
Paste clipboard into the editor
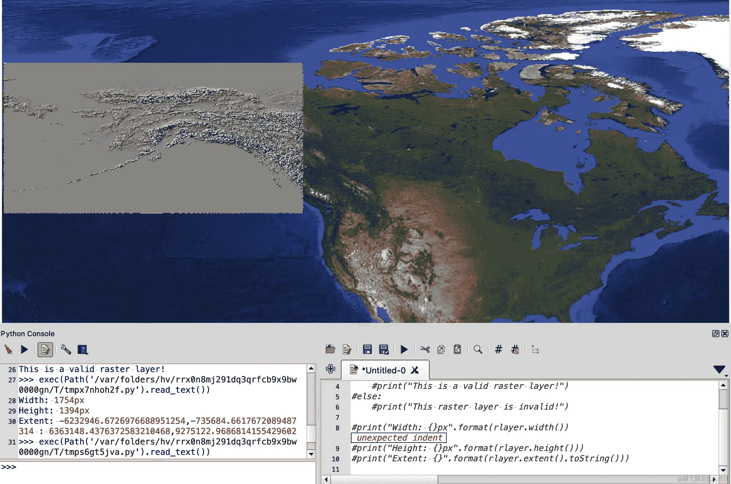point(457,349)
